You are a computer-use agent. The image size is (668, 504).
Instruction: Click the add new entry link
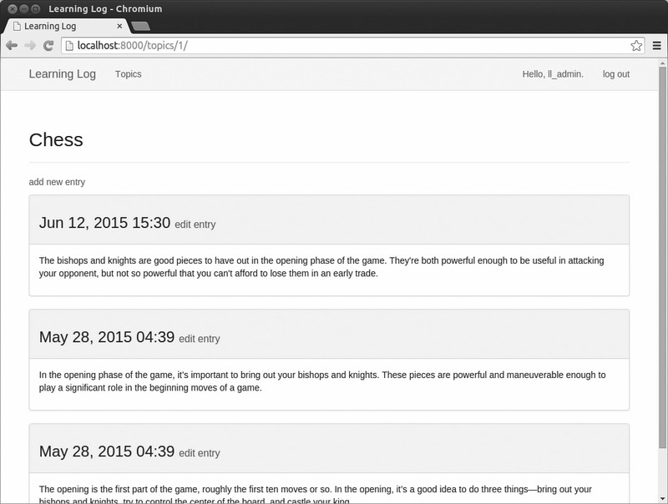57,182
